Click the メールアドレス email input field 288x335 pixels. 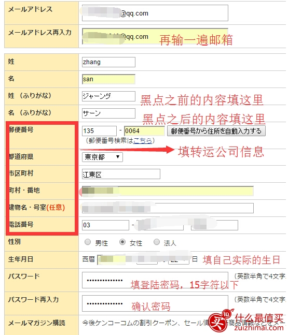point(155,13)
